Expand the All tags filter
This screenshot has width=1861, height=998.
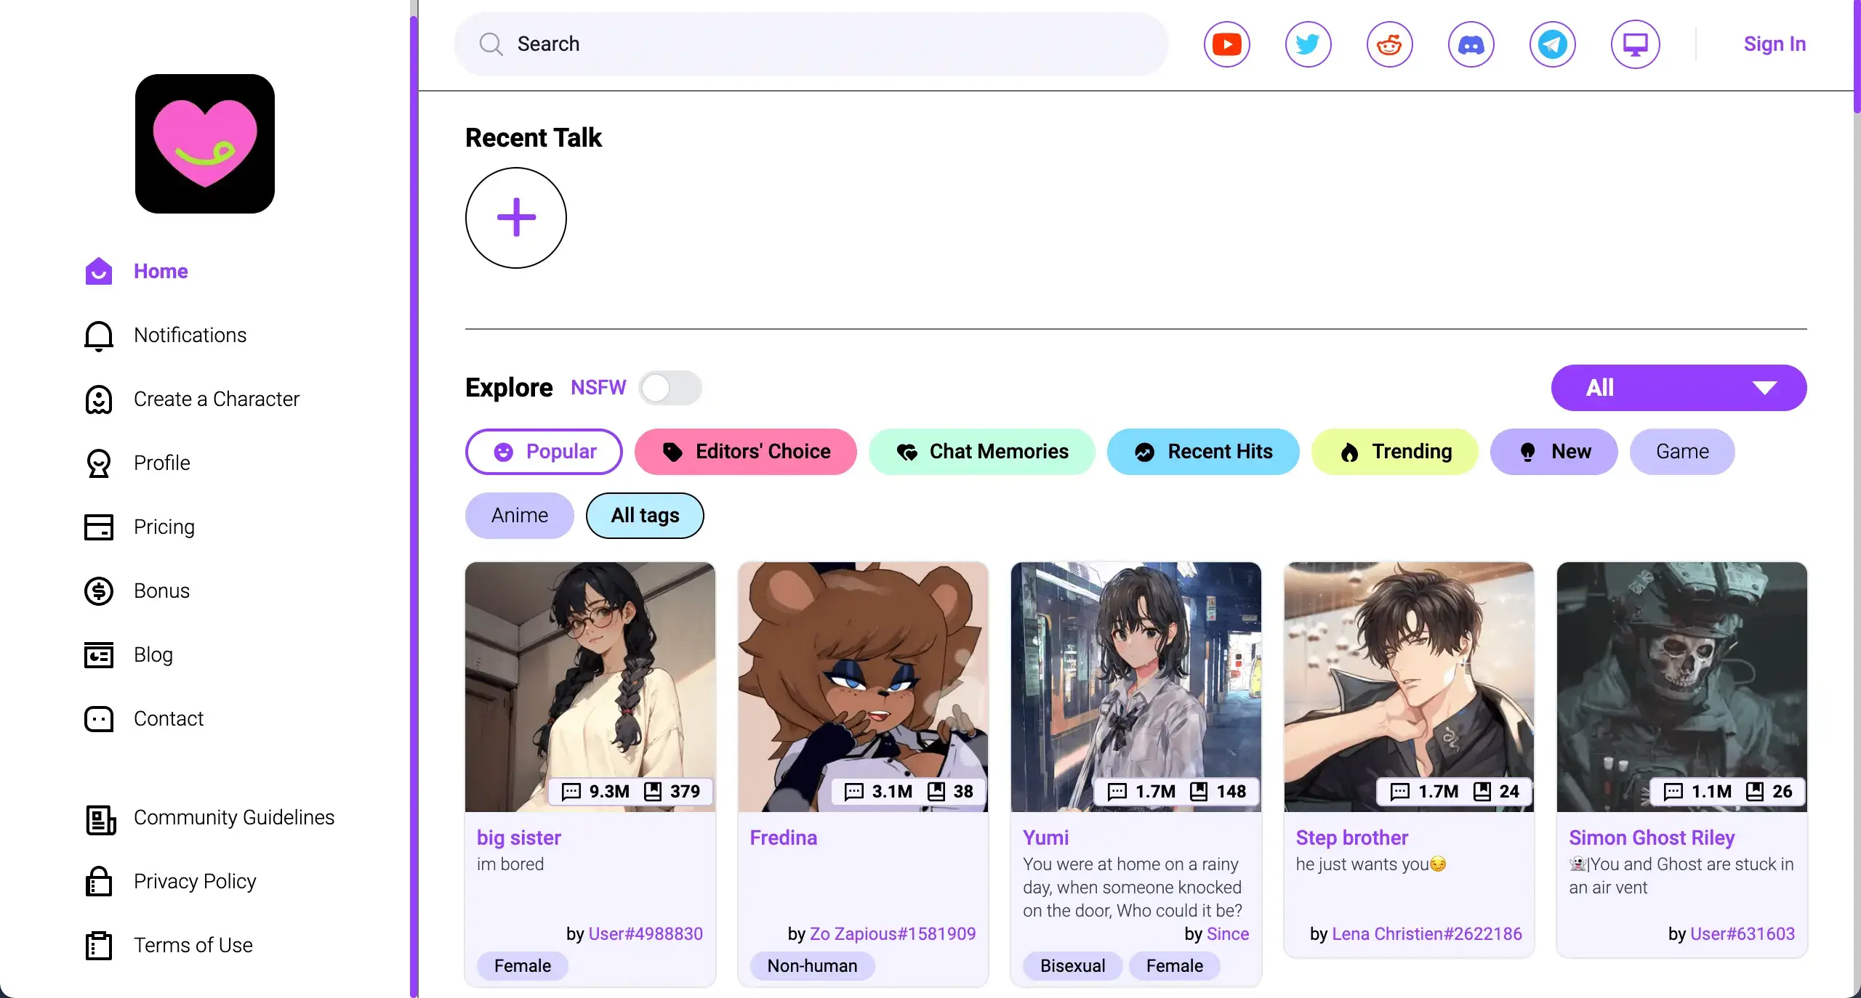tap(643, 516)
